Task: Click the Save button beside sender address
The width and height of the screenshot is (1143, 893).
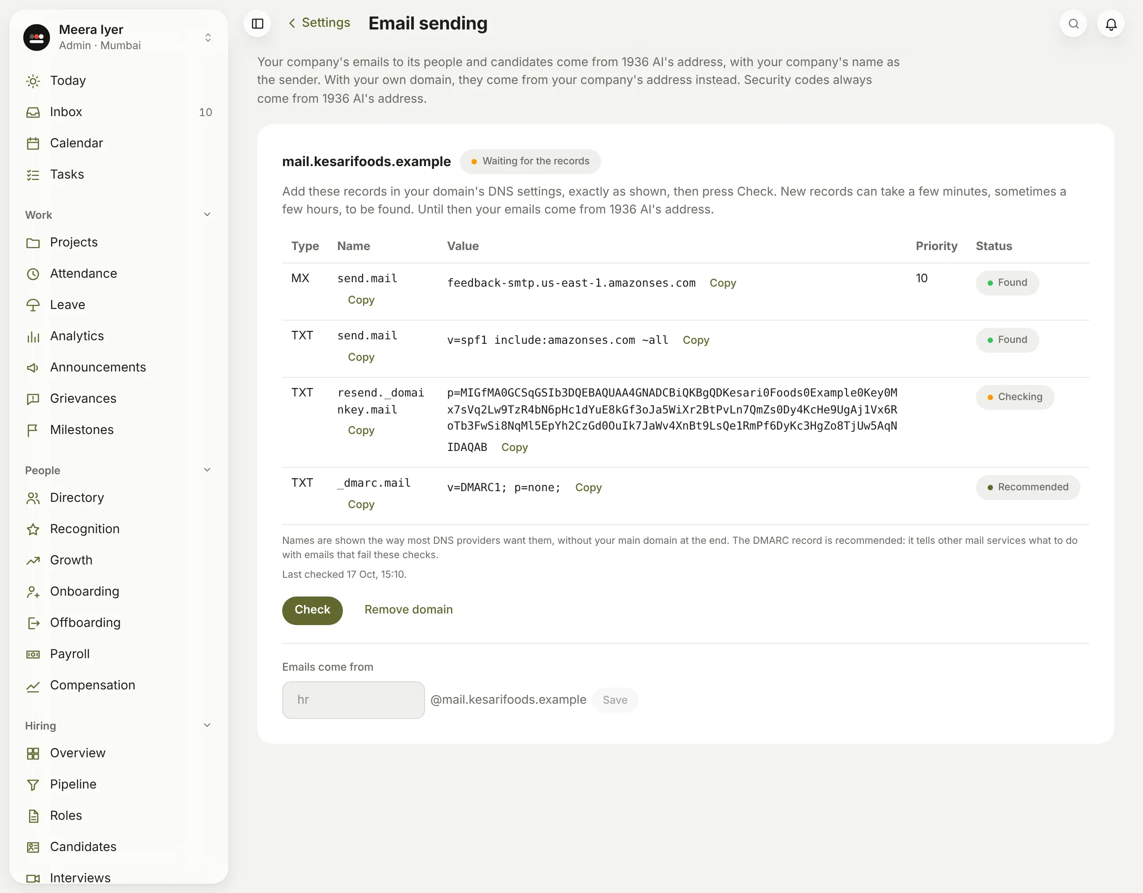Action: (615, 700)
